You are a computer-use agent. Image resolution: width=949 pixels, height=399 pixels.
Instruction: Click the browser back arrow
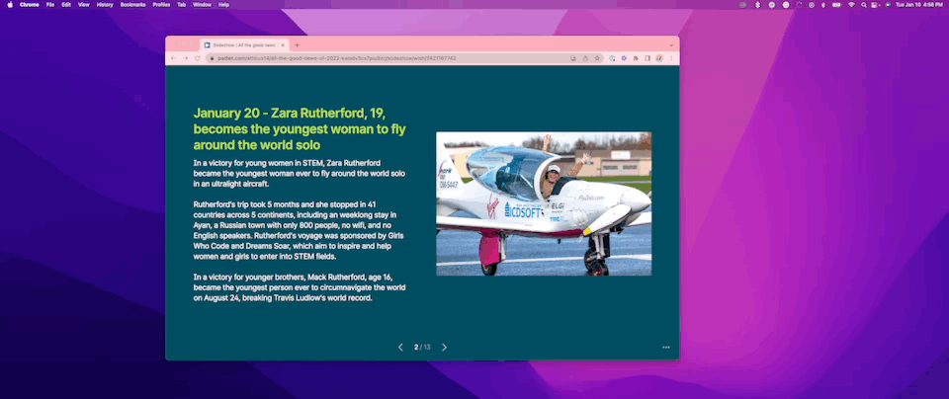tap(174, 58)
